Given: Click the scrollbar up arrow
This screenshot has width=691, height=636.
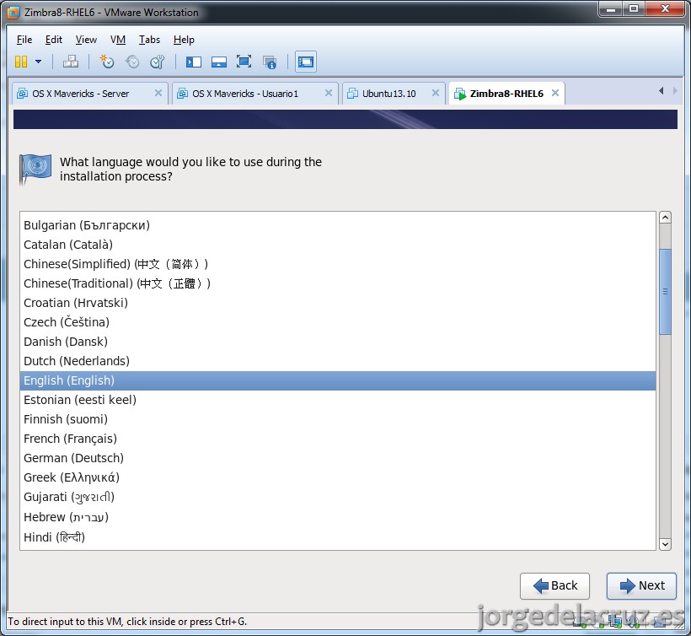Looking at the screenshot, I should pos(665,218).
